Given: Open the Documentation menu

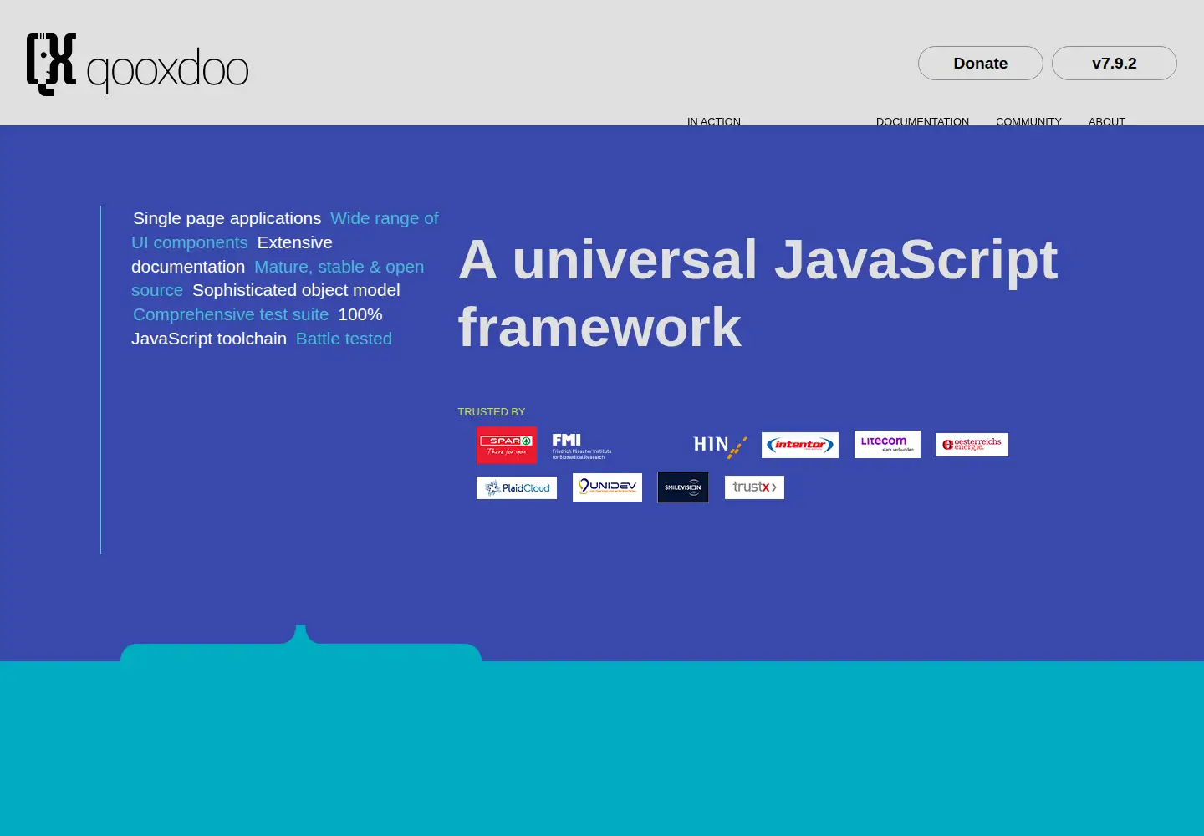Looking at the screenshot, I should 922,121.
